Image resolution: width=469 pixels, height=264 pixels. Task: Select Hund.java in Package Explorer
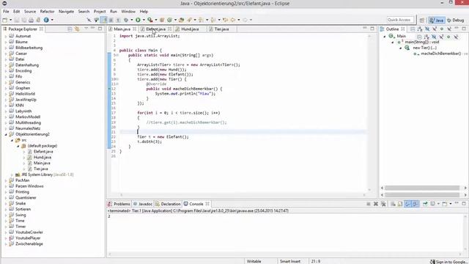(43, 158)
